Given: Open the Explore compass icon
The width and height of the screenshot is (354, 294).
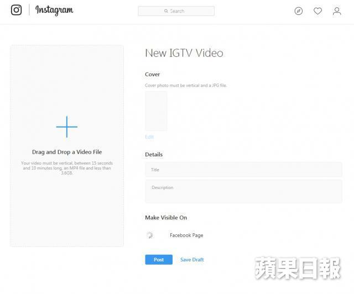Looking at the screenshot, I should click(299, 11).
